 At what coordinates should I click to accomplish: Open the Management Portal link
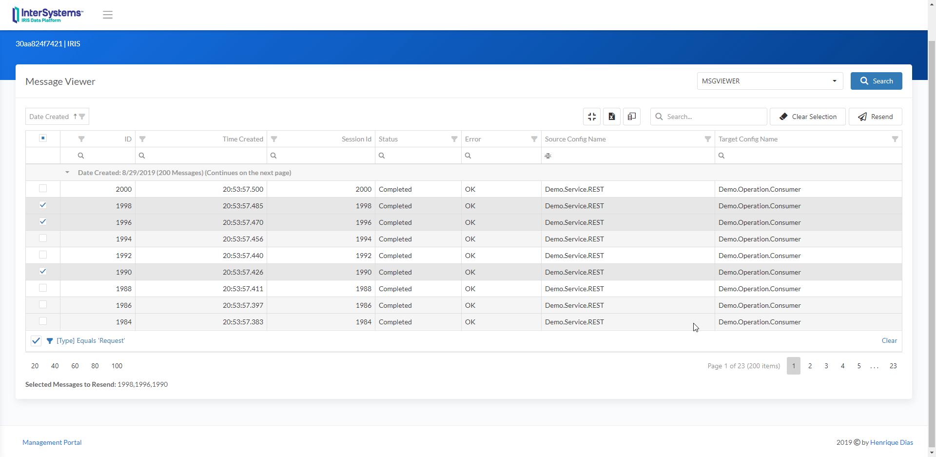click(52, 442)
